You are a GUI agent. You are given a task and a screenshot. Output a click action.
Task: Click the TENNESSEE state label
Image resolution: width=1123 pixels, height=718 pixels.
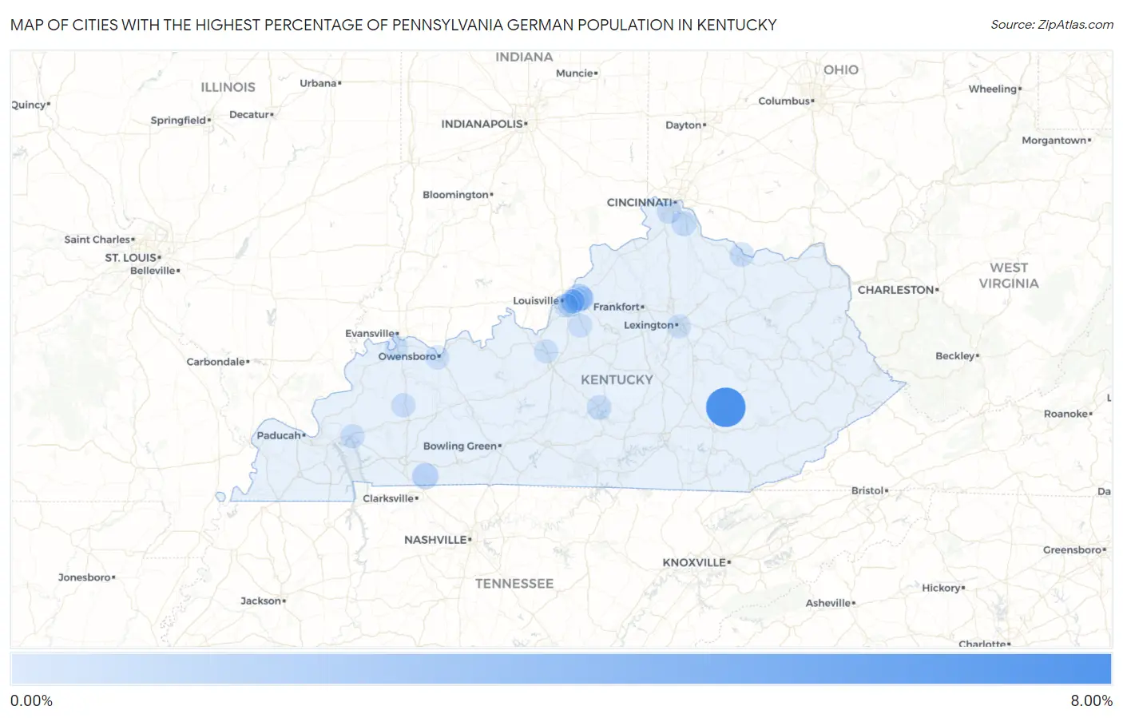(x=514, y=584)
